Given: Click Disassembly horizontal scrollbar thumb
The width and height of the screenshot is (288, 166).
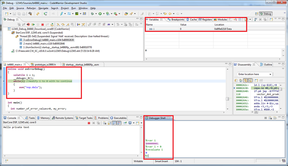Looking at the screenshot, I should coord(256,112).
